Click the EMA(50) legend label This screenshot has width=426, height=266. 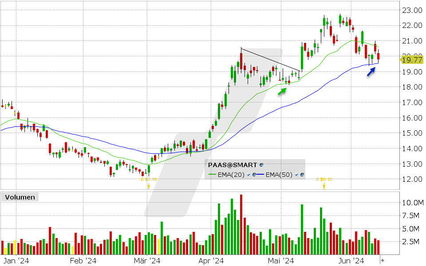279,175
